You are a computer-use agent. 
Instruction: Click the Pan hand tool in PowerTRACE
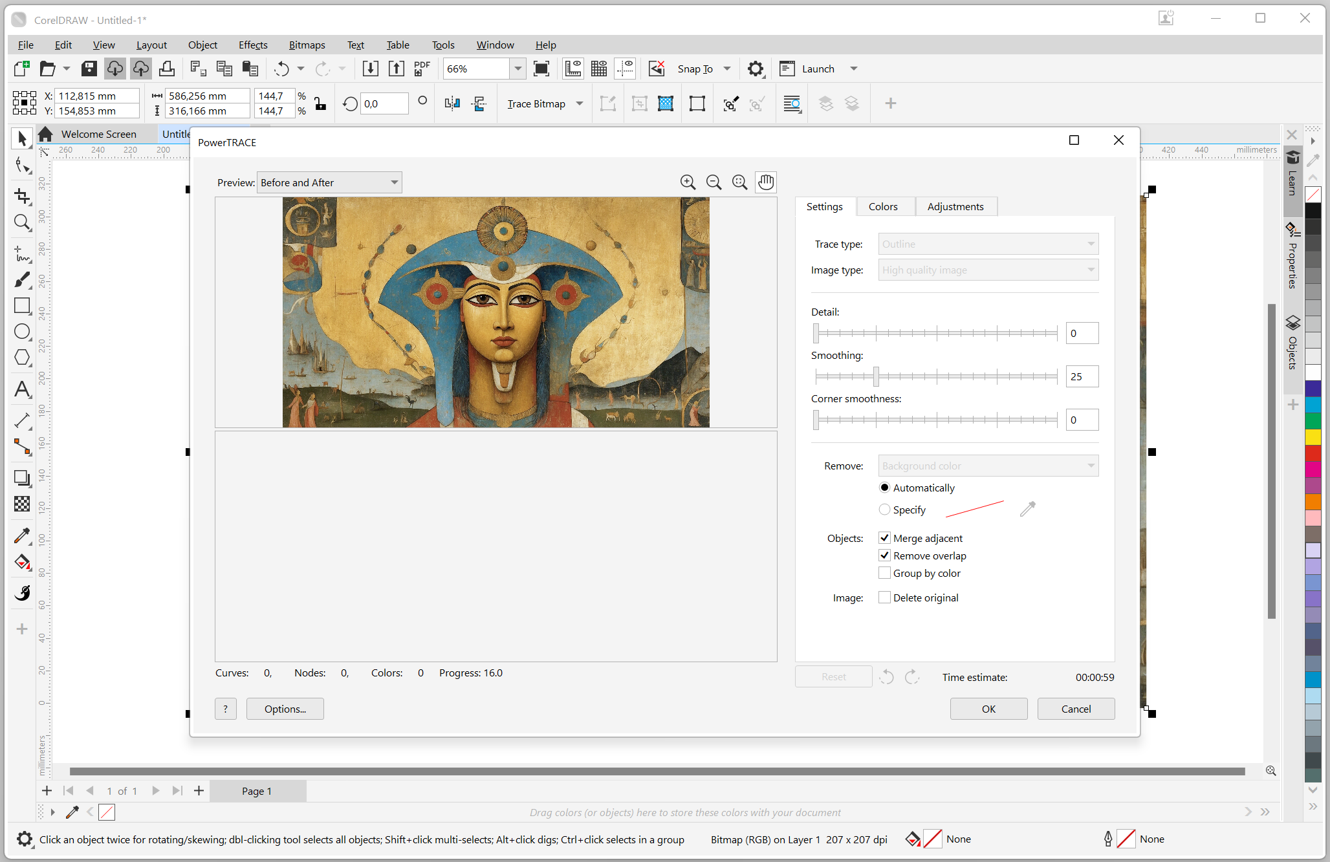pos(766,182)
